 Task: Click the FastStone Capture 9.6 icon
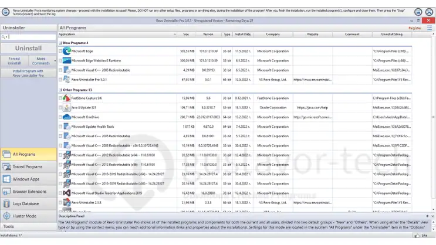(67, 98)
